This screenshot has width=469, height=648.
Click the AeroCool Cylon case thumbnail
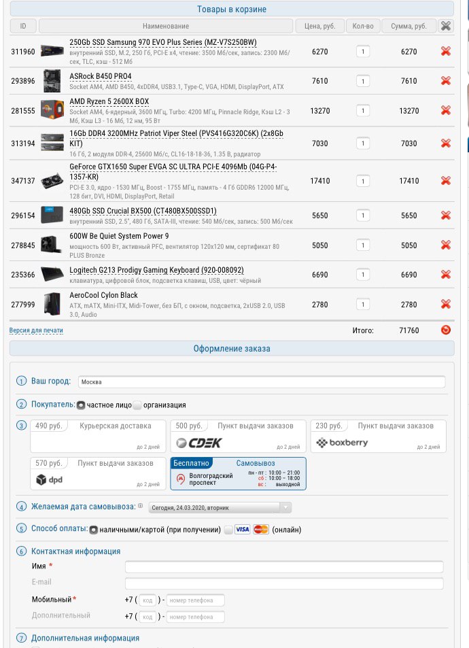52,304
